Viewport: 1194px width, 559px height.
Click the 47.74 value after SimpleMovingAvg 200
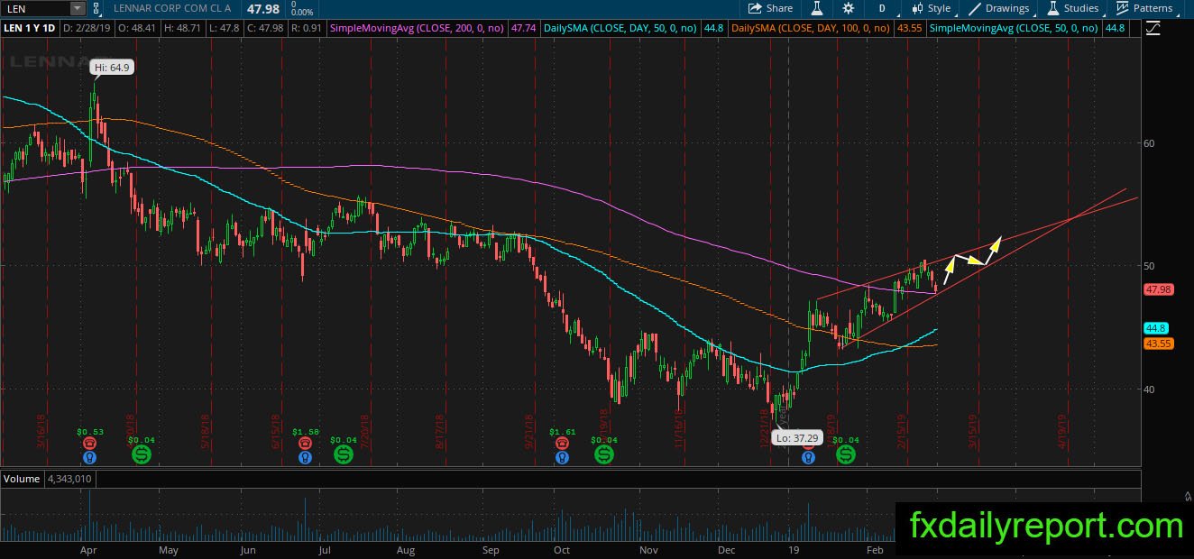point(523,29)
